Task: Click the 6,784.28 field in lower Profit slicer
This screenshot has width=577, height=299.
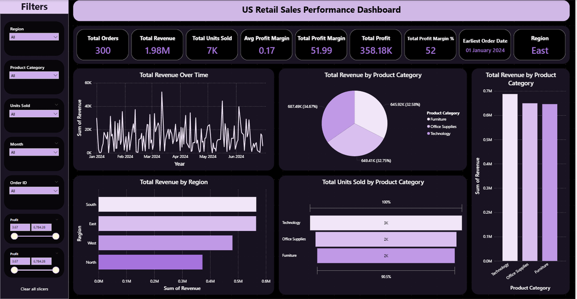Action: point(42,262)
